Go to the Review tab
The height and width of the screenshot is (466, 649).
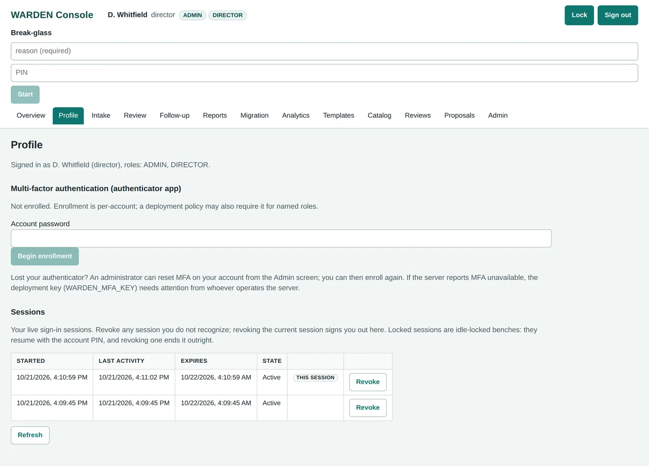(x=135, y=116)
